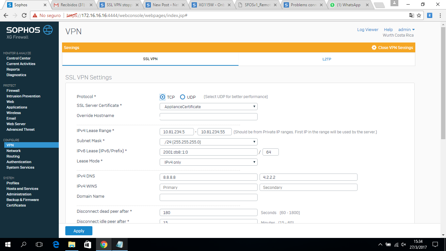Click the Chrome icon on the taskbar
This screenshot has height=251, width=446.
104,244
